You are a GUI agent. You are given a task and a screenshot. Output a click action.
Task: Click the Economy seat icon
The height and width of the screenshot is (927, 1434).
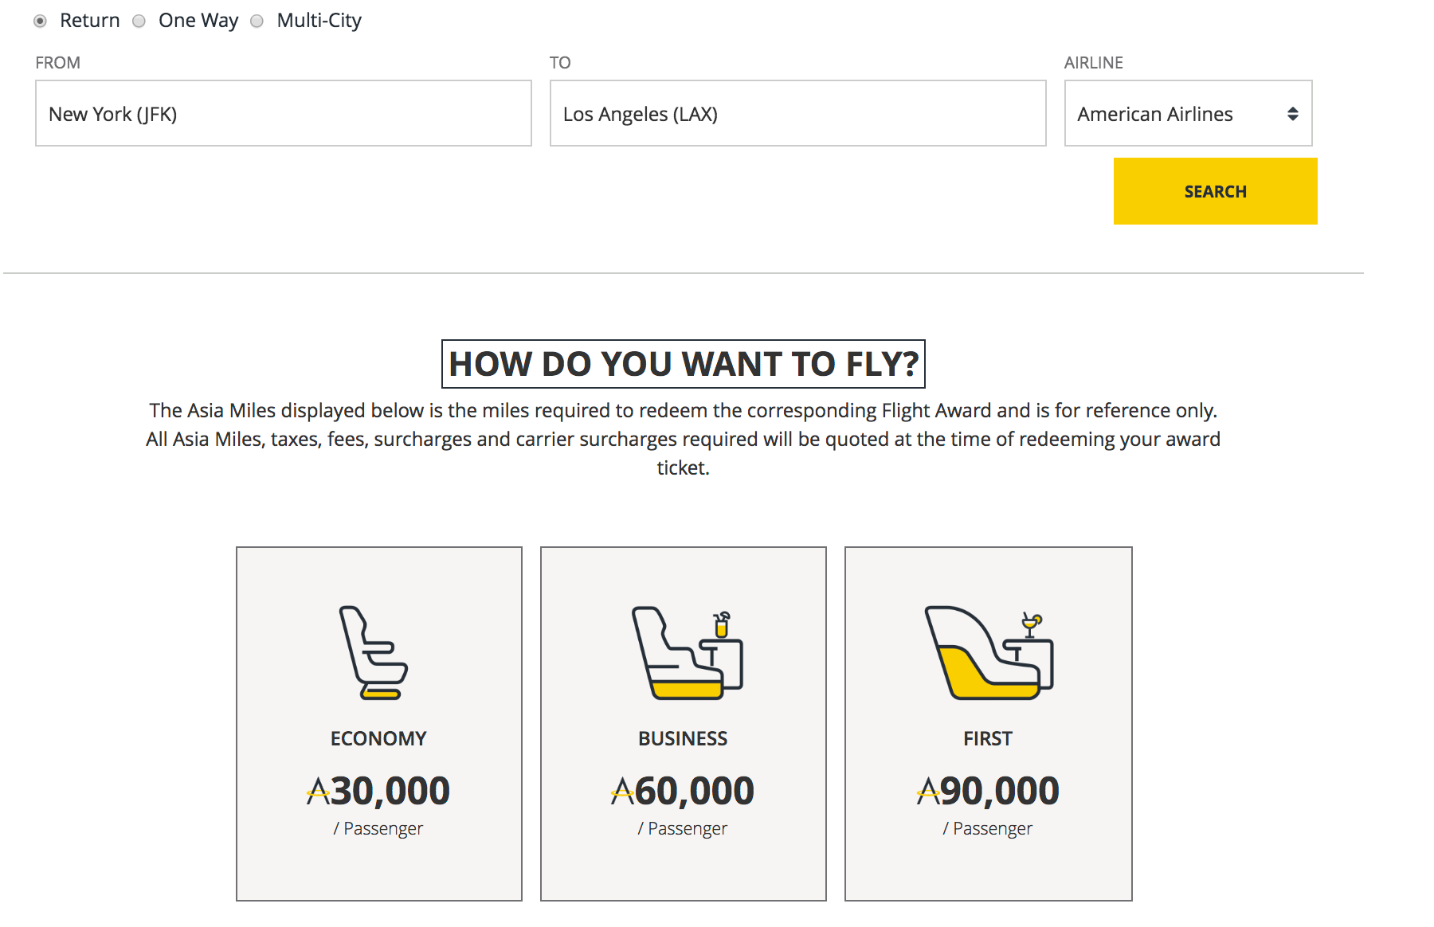point(374,652)
